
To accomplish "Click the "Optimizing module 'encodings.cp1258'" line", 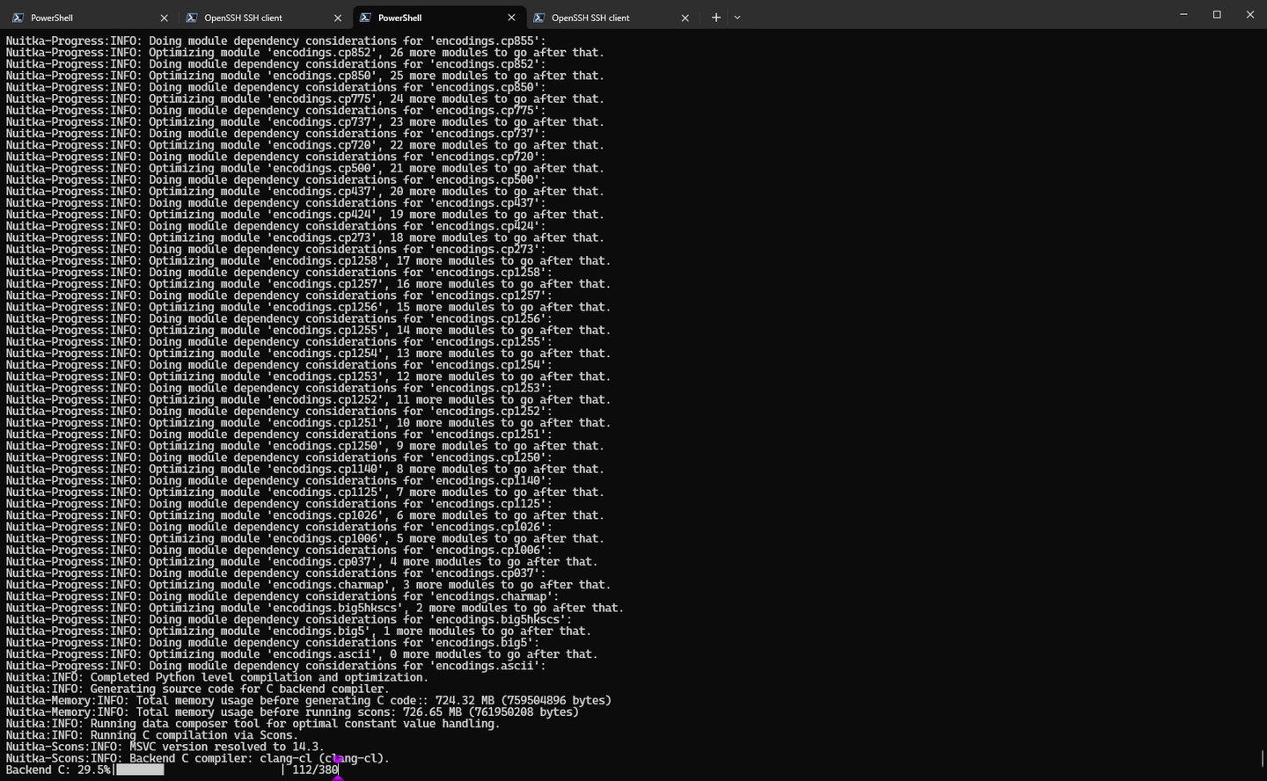I will click(308, 260).
